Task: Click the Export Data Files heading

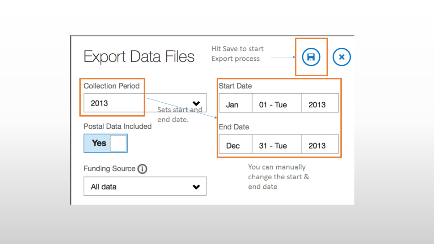Action: click(139, 57)
